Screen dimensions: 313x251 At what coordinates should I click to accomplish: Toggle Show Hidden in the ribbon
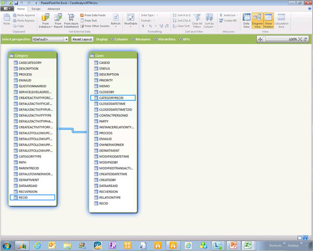[x=268, y=20]
